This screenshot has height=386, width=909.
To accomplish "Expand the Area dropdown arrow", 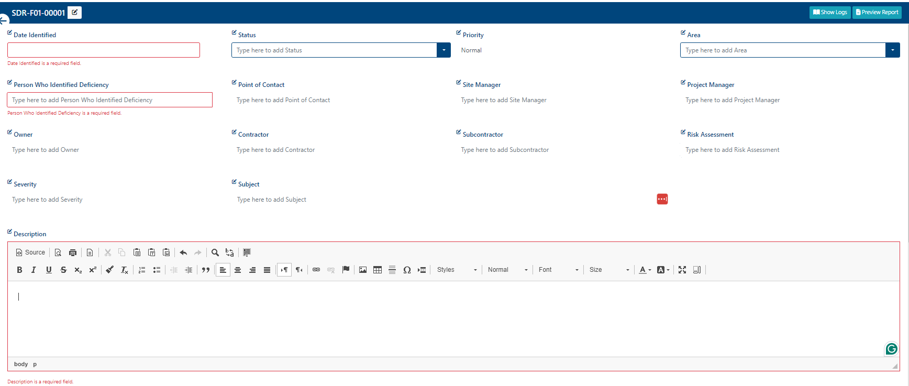I will [893, 50].
